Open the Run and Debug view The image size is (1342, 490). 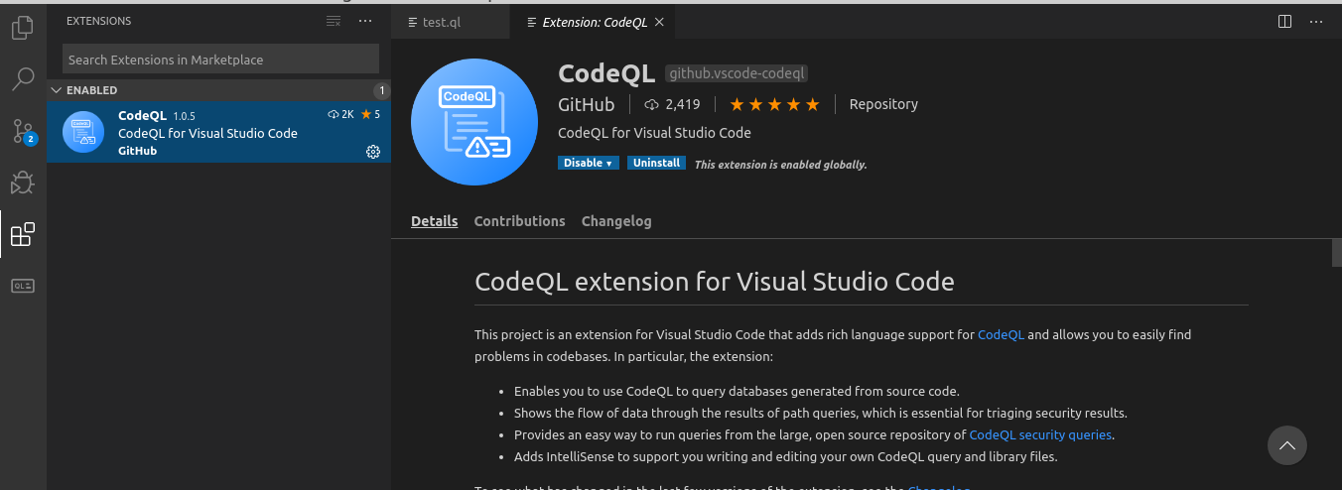tap(22, 183)
